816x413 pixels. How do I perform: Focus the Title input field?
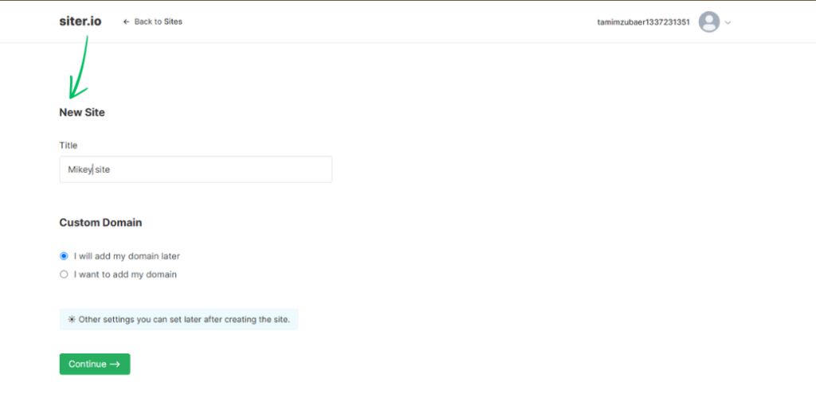(x=223, y=169)
